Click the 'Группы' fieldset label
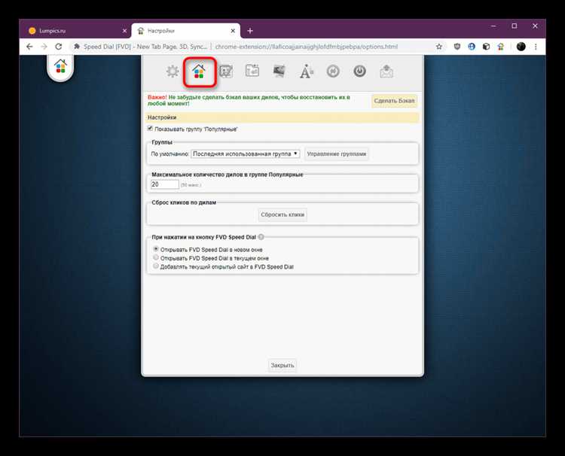 pyautogui.click(x=162, y=142)
